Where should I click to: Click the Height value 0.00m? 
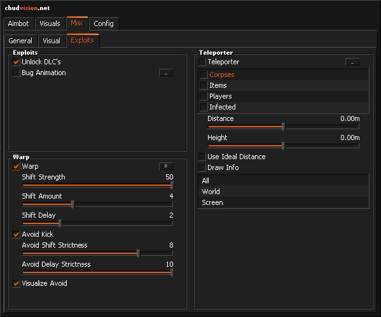[x=350, y=138]
